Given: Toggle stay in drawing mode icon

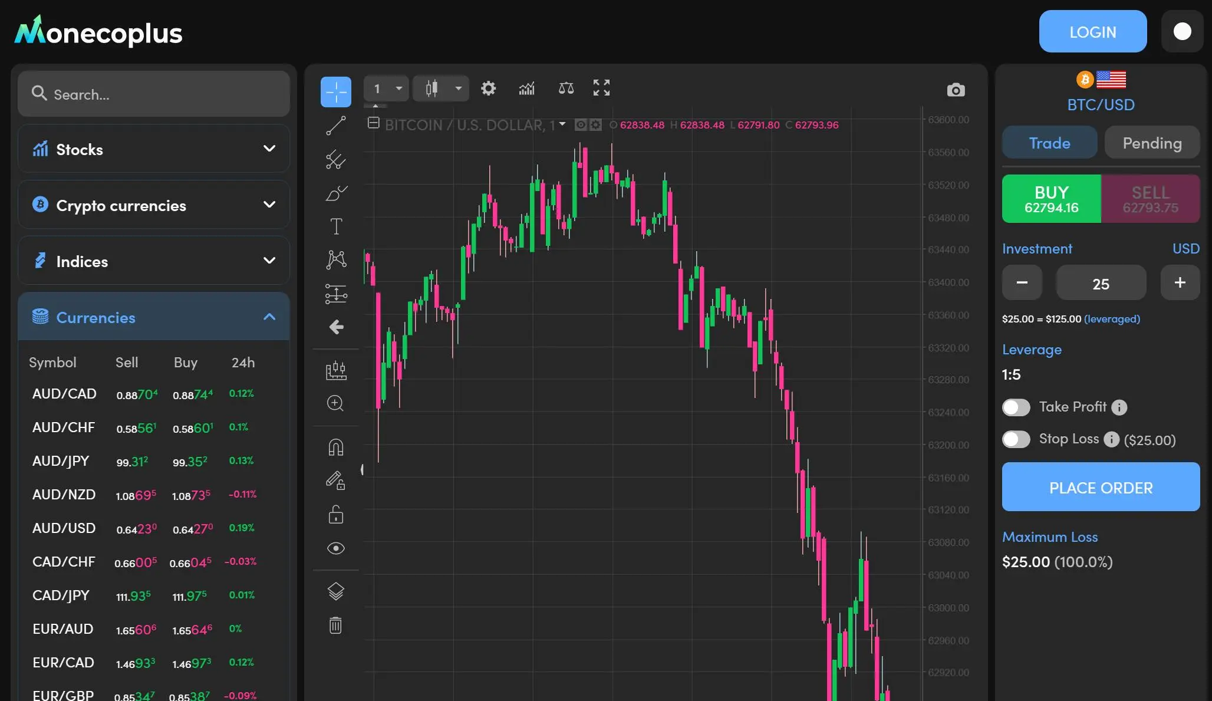Looking at the screenshot, I should click(x=335, y=481).
